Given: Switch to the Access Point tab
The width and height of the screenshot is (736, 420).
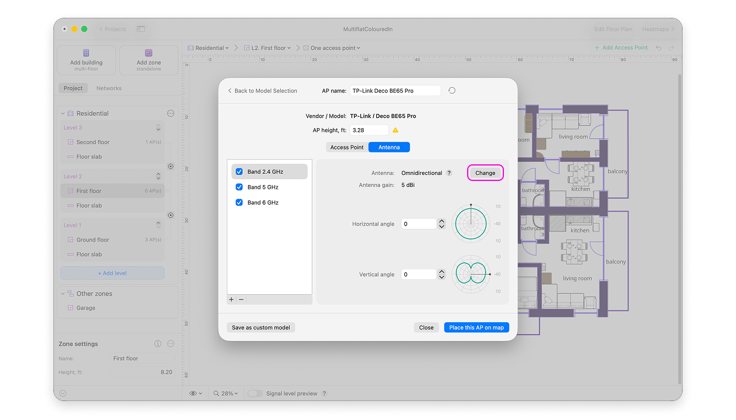Looking at the screenshot, I should [347, 147].
